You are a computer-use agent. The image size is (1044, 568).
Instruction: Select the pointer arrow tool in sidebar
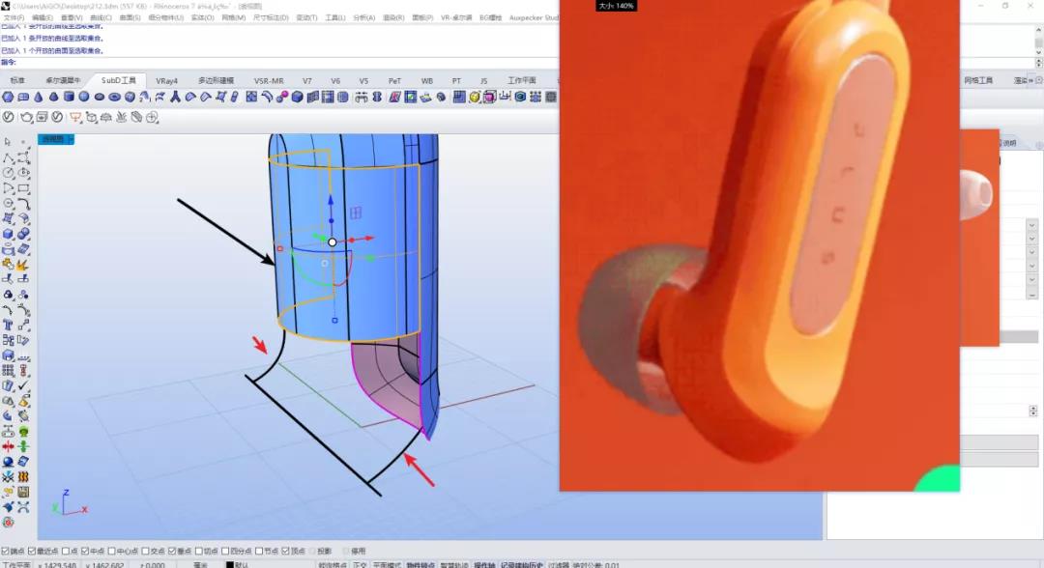coord(8,142)
